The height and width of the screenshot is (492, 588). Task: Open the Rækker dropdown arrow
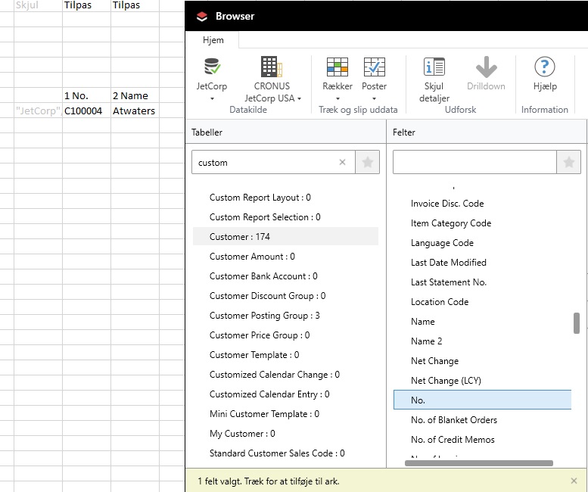point(337,98)
